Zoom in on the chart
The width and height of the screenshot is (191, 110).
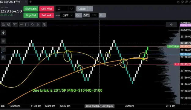coord(3,24)
